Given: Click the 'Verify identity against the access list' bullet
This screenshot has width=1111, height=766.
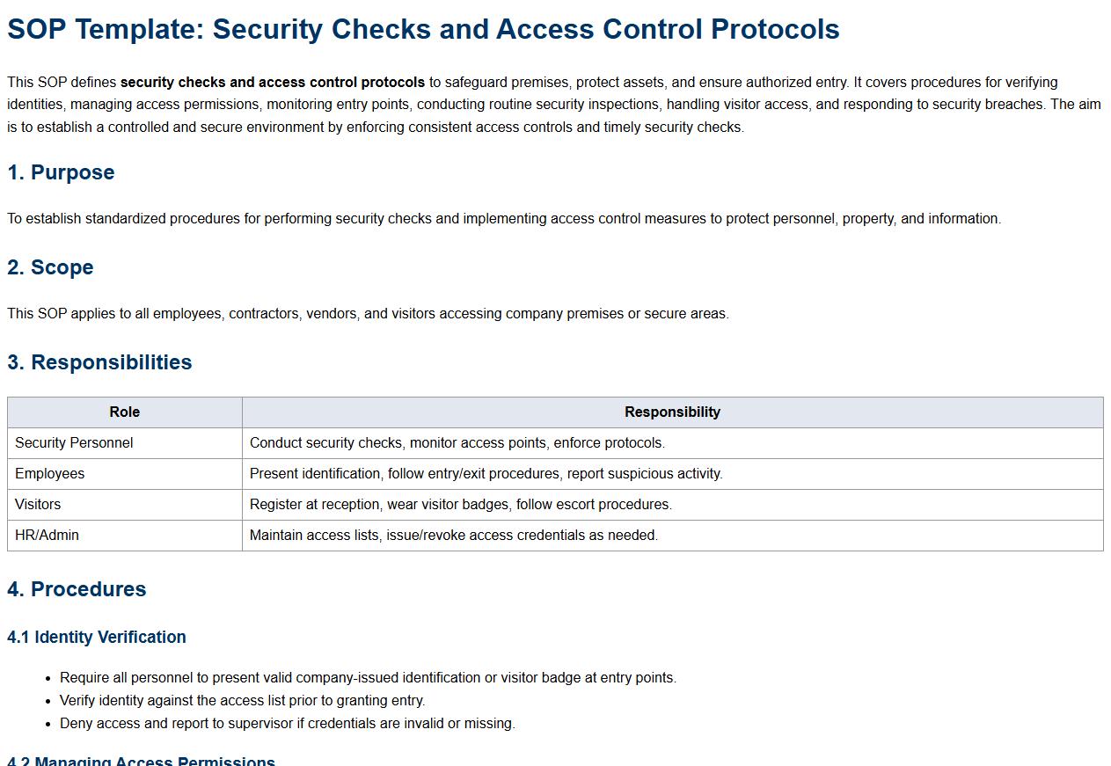Looking at the screenshot, I should [x=242, y=700].
